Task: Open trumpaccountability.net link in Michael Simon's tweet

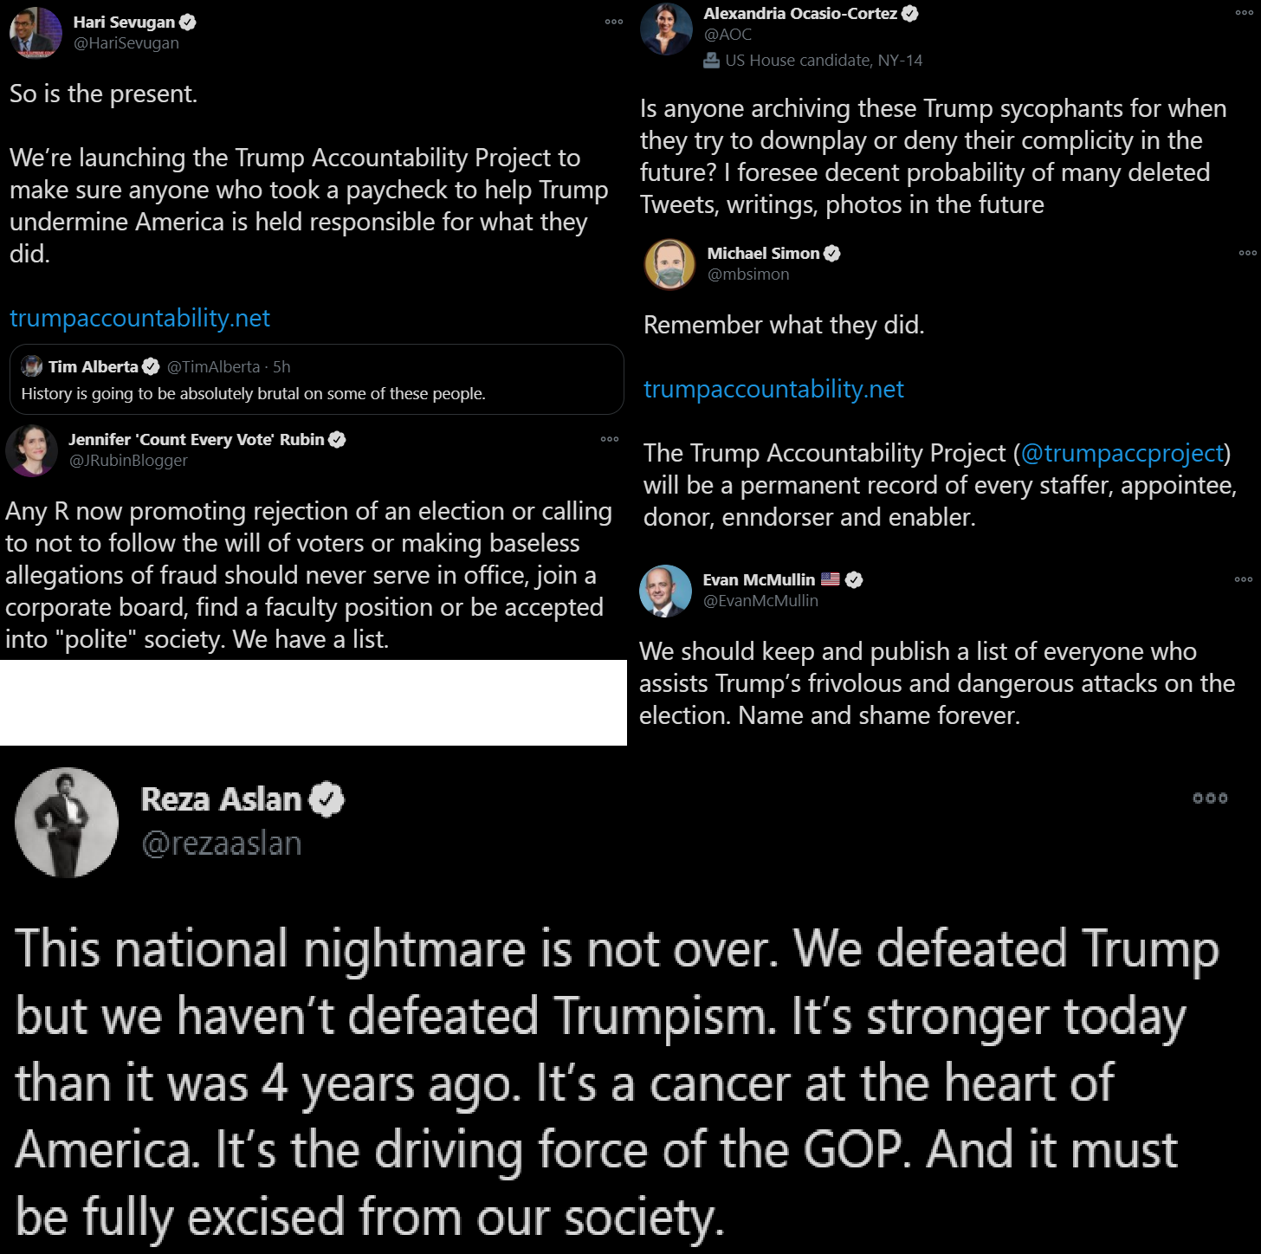Action: point(773,389)
